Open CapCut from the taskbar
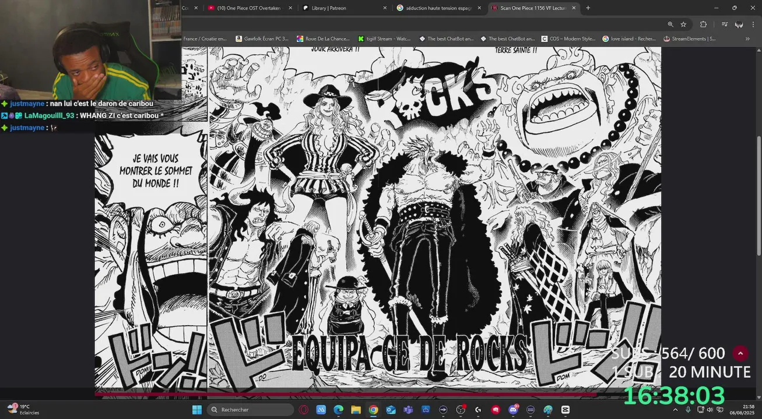762x419 pixels. tap(565, 410)
